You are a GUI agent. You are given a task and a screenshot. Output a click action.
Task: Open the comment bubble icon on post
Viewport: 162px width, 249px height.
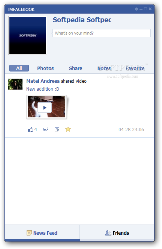(x=46, y=129)
